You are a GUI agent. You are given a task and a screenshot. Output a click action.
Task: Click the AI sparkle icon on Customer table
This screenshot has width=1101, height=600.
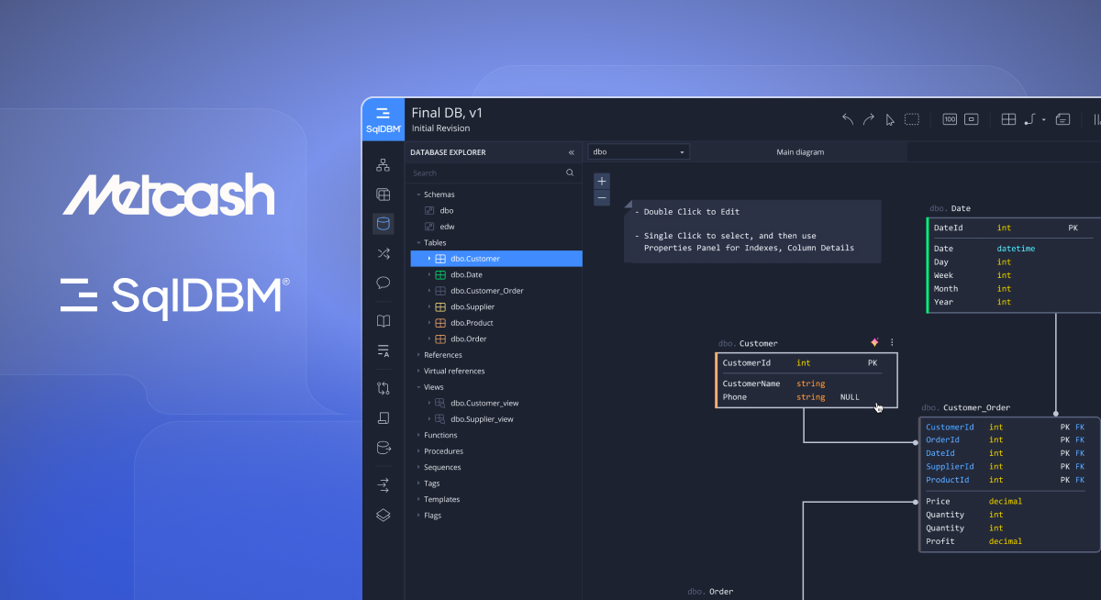874,343
